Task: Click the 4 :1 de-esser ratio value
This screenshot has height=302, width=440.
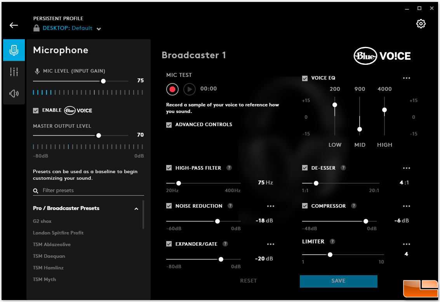Action: click(404, 182)
